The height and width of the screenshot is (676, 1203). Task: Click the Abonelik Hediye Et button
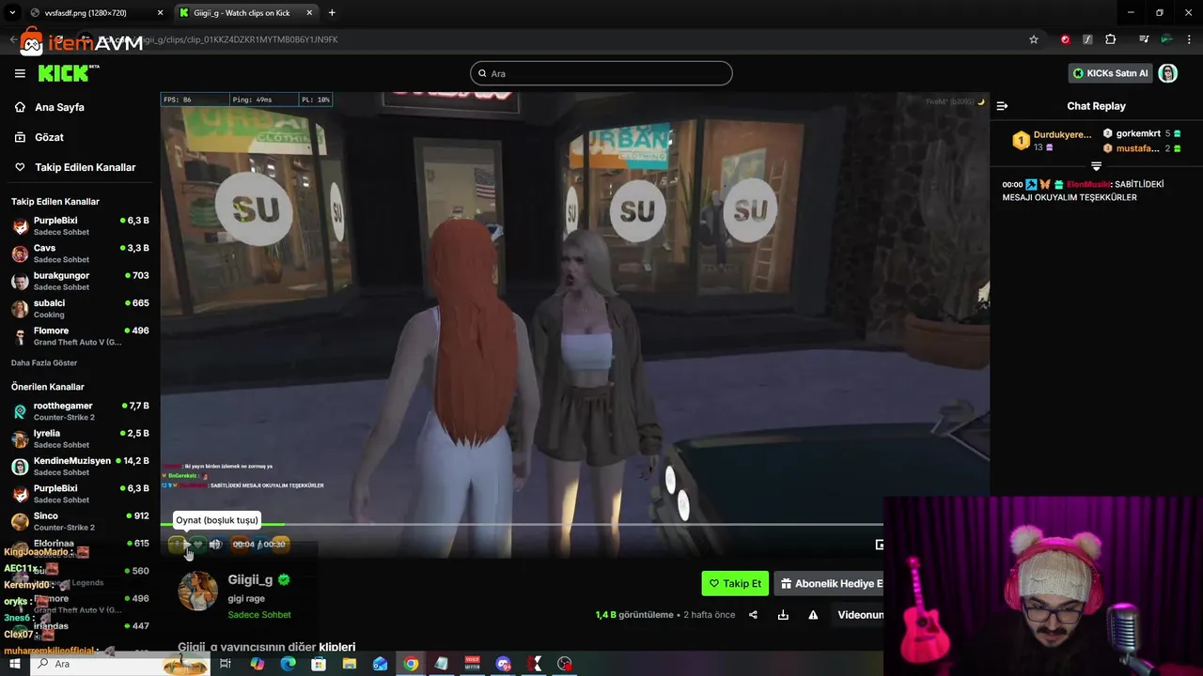[829, 583]
